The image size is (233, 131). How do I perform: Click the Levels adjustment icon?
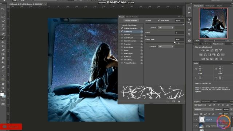coord(207,51)
